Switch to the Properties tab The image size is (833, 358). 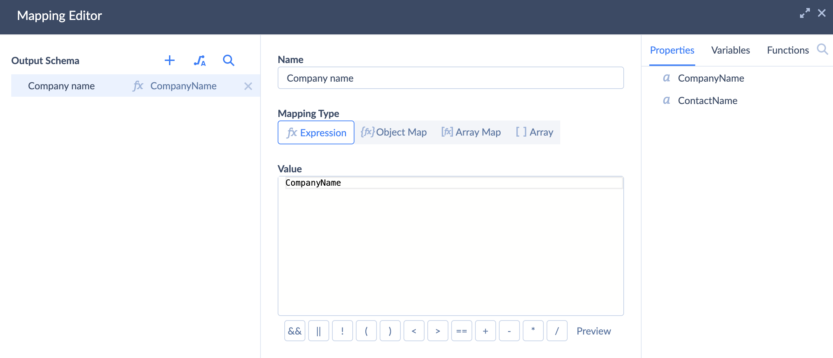click(672, 50)
